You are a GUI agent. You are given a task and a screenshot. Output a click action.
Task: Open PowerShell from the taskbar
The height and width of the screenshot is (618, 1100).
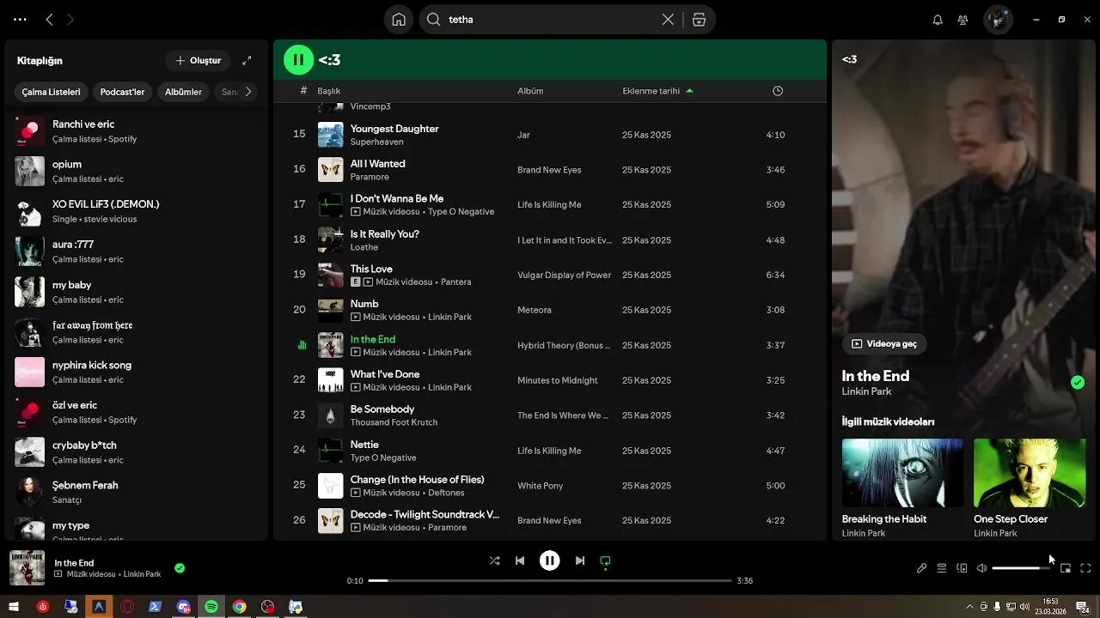(155, 607)
